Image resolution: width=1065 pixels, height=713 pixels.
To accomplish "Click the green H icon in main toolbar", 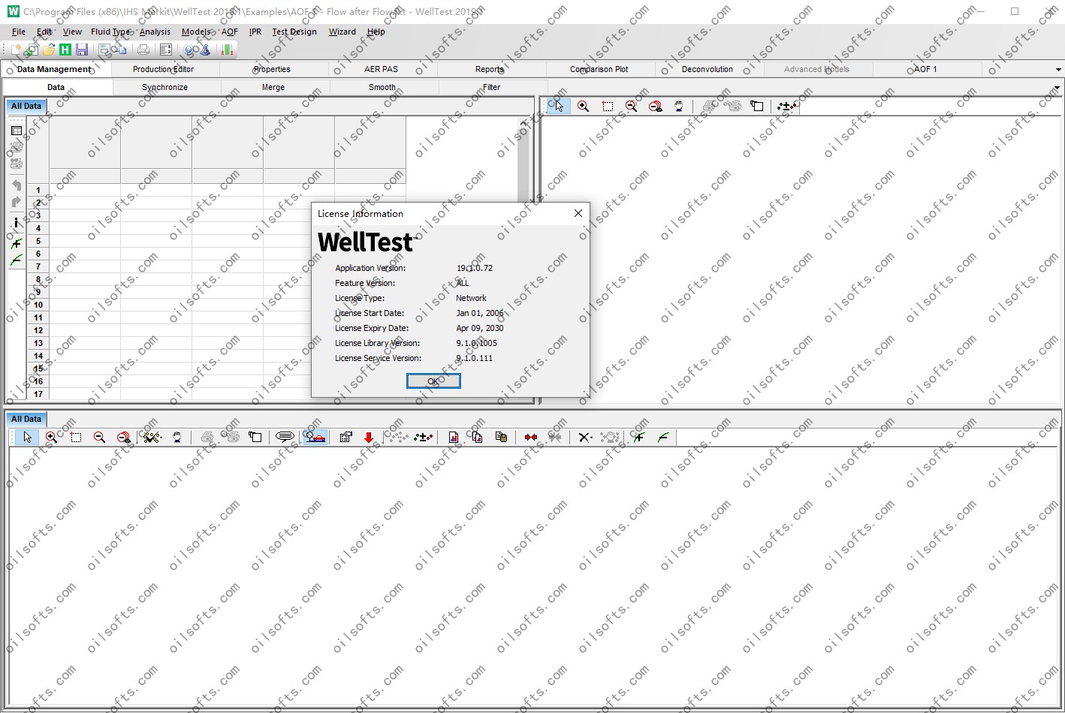I will click(65, 50).
